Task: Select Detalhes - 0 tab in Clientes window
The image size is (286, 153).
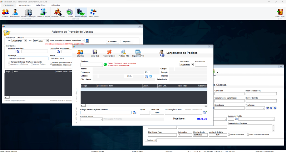Action: coord(151,140)
